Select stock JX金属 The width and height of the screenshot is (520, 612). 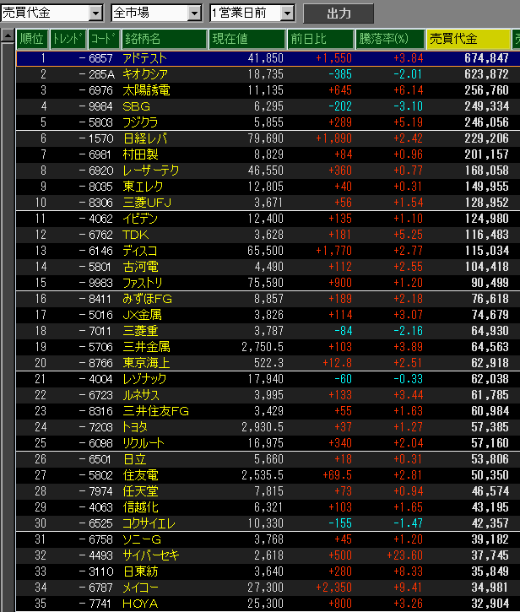point(142,315)
